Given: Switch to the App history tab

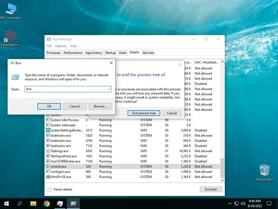Looking at the screenshot, I should tap(94, 53).
